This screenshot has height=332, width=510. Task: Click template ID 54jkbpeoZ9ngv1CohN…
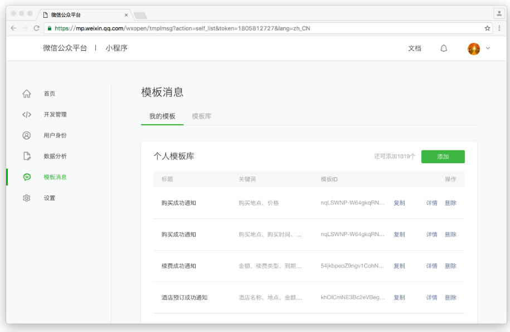tap(353, 266)
